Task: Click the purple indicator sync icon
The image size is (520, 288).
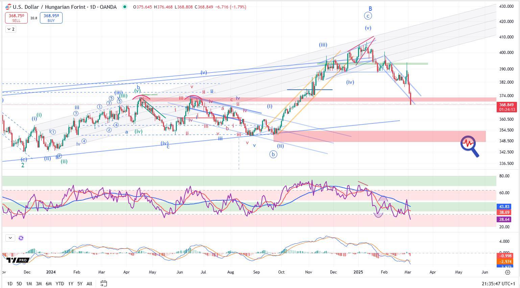Action: [21, 238]
